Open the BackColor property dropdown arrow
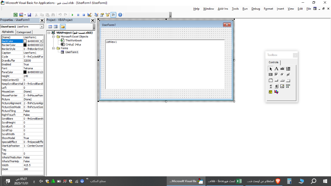 point(41,41)
